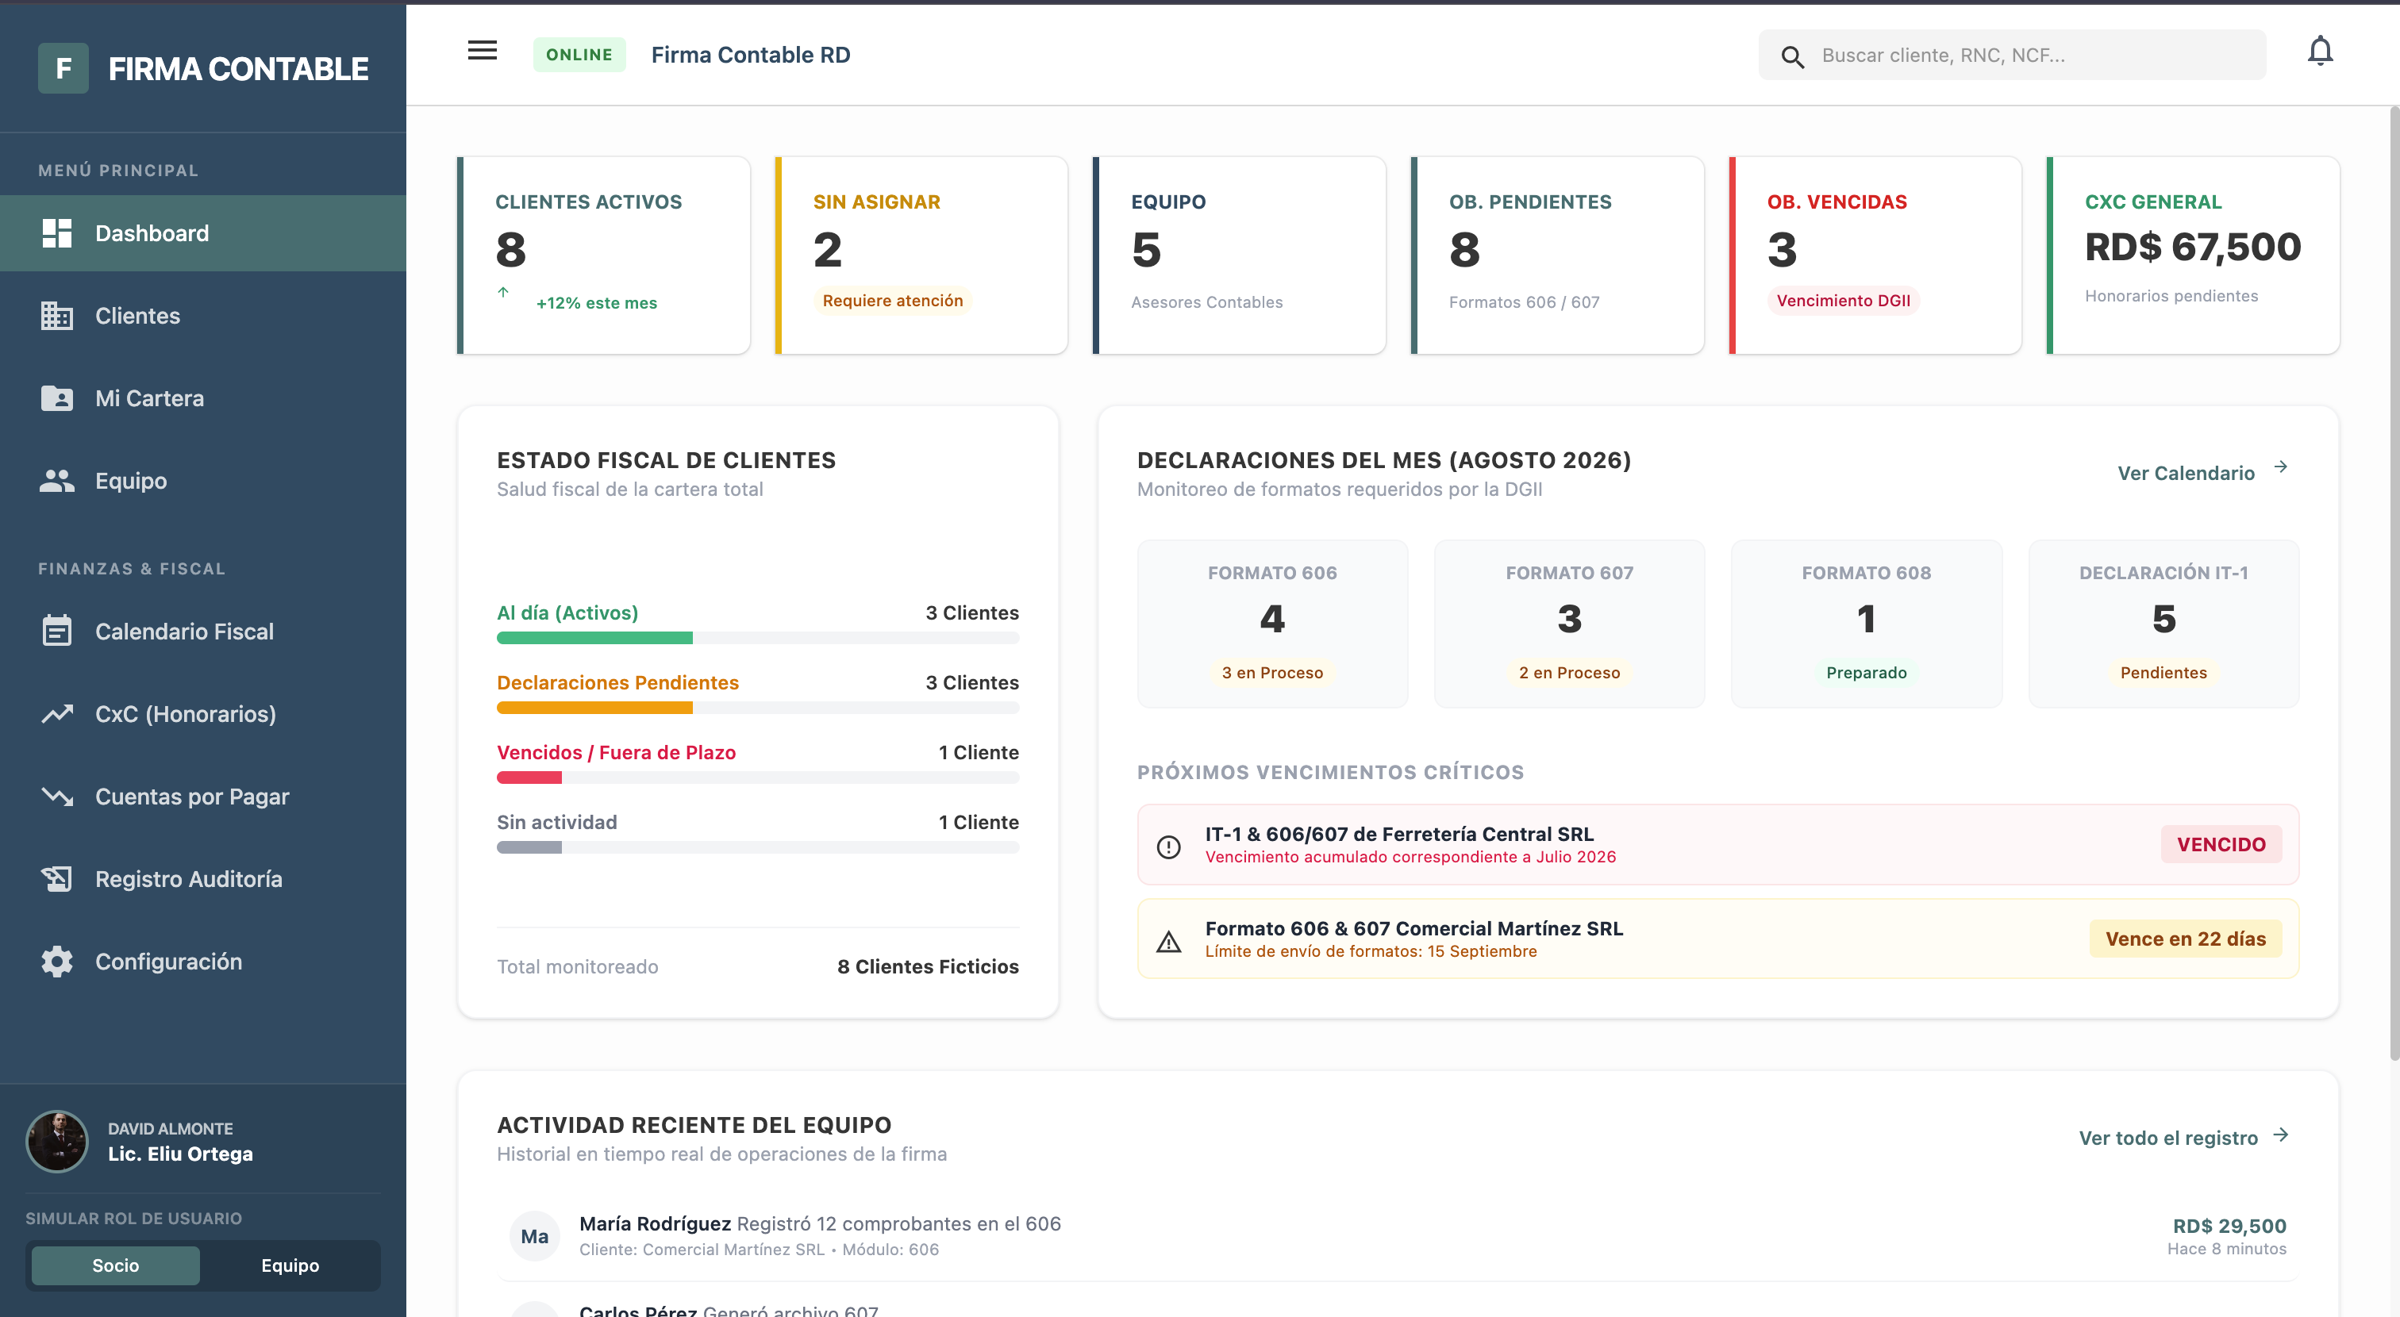This screenshot has height=1317, width=2400.
Task: Open the Formato 608 card
Action: (1866, 624)
